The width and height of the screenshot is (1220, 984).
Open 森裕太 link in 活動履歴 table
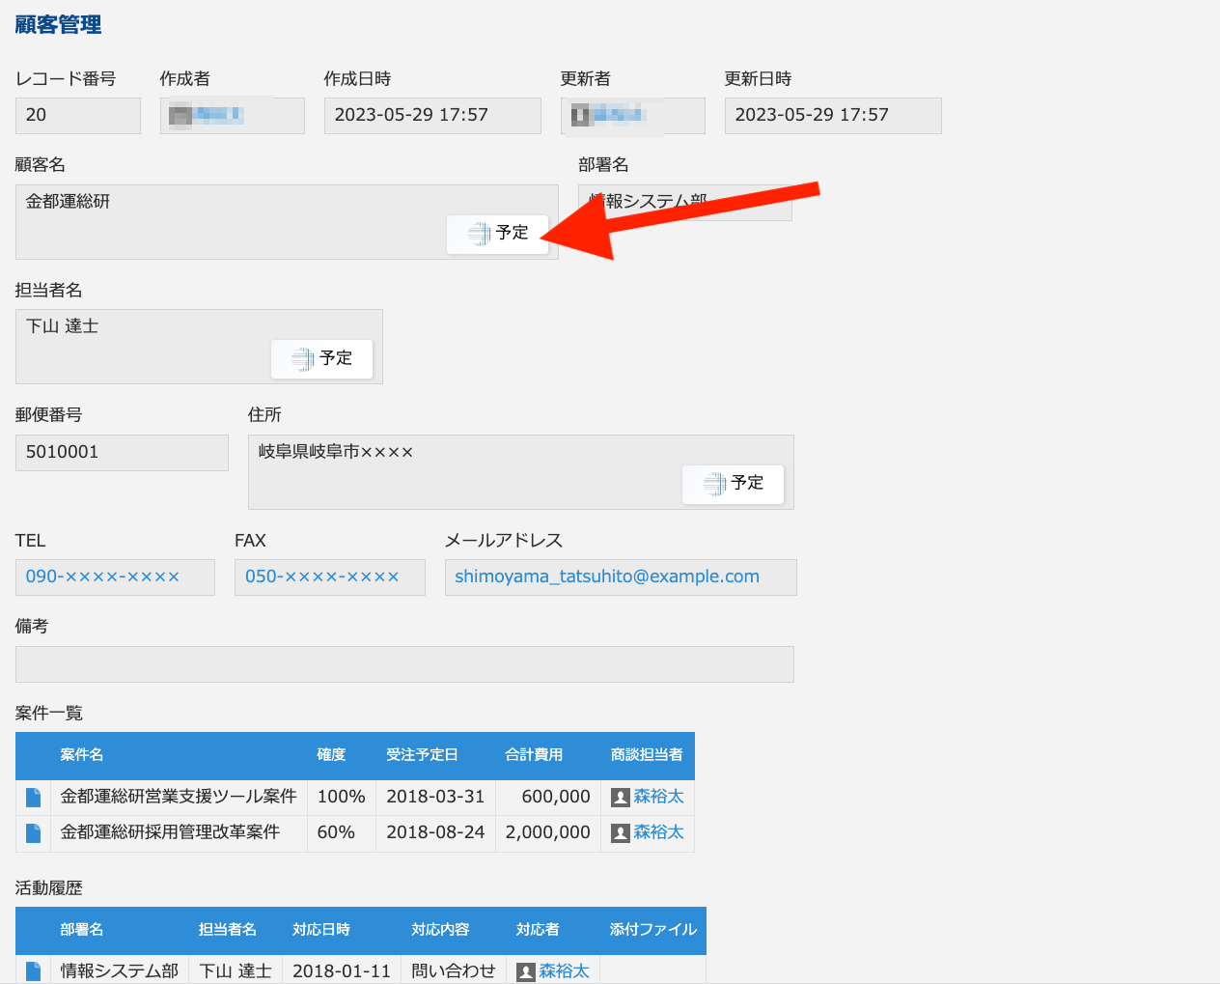pyautogui.click(x=564, y=970)
